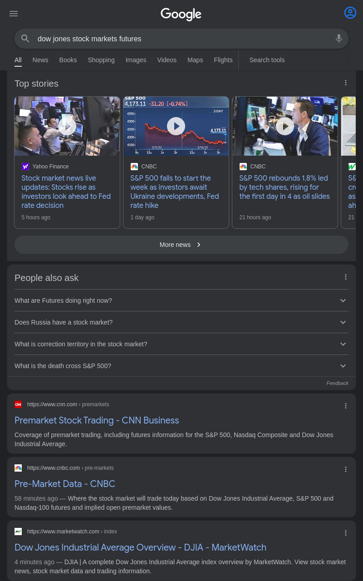
Task: Click the Top stories heading
Action: click(x=36, y=84)
